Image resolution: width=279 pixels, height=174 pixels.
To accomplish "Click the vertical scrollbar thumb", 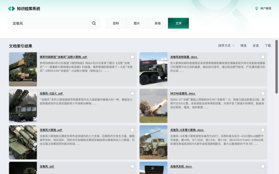I will (x=276, y=66).
